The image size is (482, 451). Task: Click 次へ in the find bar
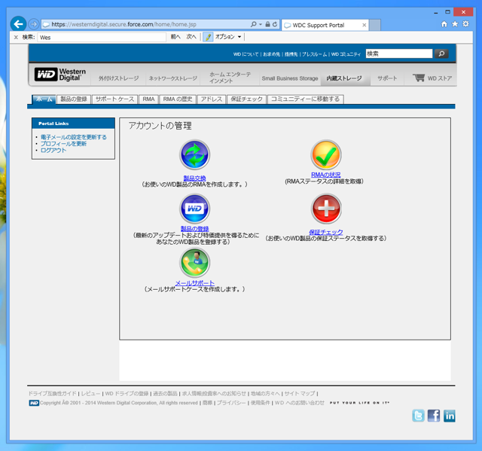[191, 37]
